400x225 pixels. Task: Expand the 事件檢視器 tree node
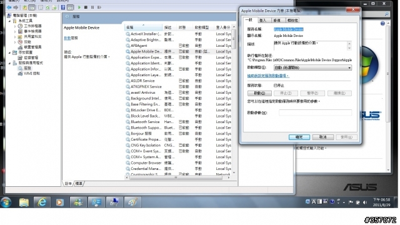pyautogui.click(x=15, y=31)
